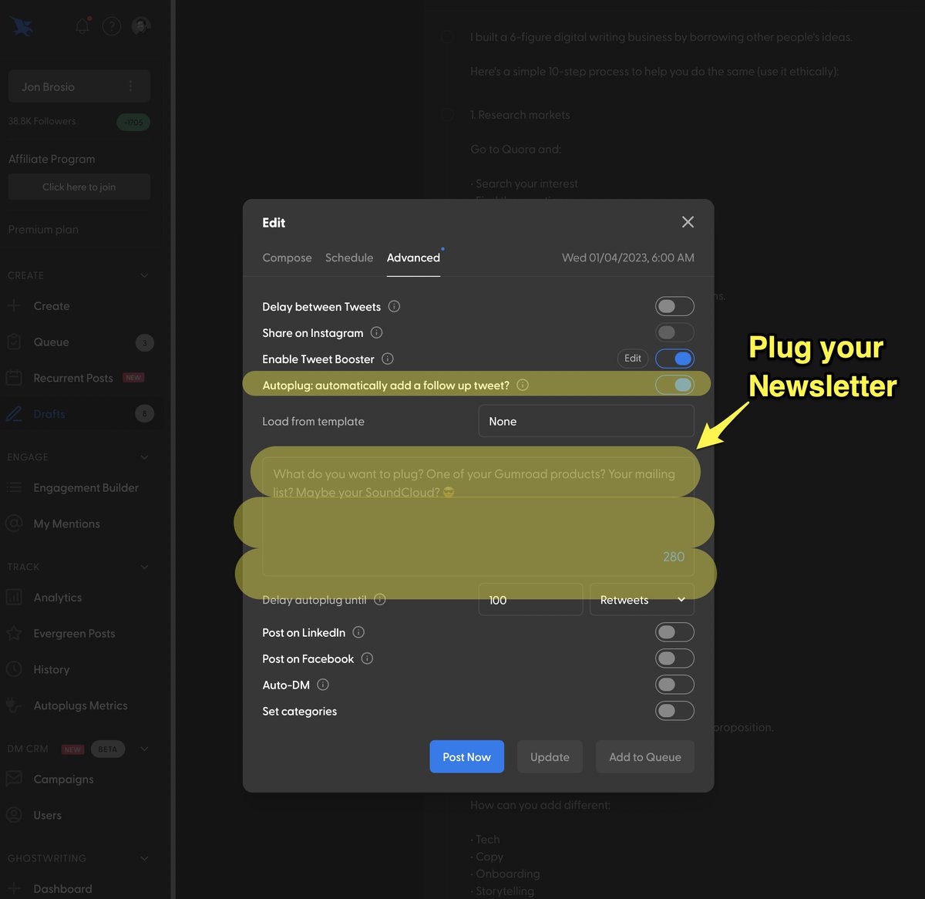
Task: Enable the Set categories switch
Action: (x=674, y=711)
